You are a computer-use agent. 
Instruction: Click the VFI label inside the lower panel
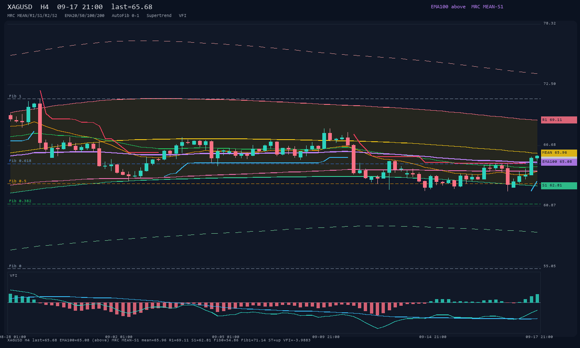pos(14,275)
